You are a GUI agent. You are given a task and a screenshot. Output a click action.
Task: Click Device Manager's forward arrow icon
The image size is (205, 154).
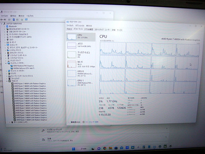point(5,20)
